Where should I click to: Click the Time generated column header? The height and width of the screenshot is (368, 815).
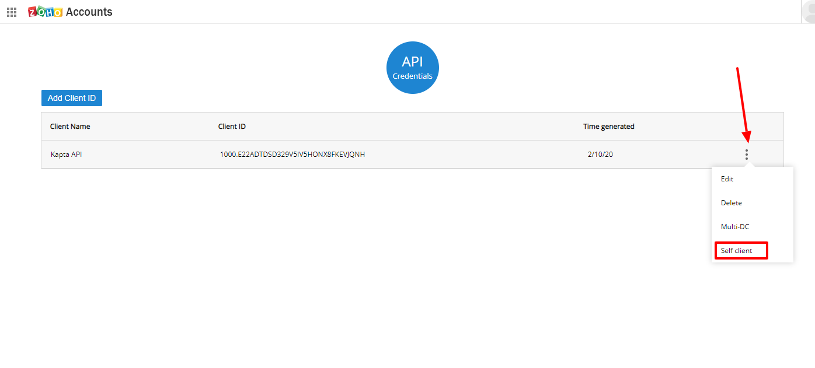tap(608, 127)
